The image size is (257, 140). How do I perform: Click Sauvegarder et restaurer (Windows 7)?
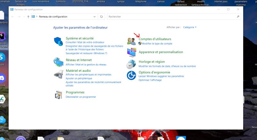point(86,53)
